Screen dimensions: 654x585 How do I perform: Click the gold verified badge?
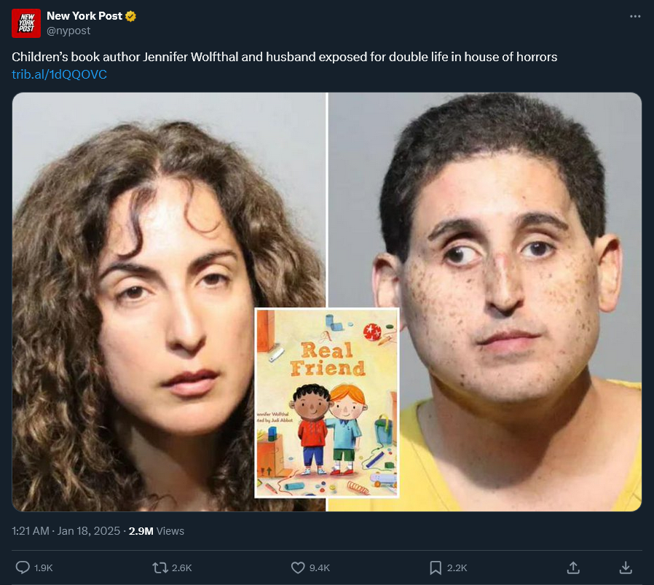click(x=131, y=16)
